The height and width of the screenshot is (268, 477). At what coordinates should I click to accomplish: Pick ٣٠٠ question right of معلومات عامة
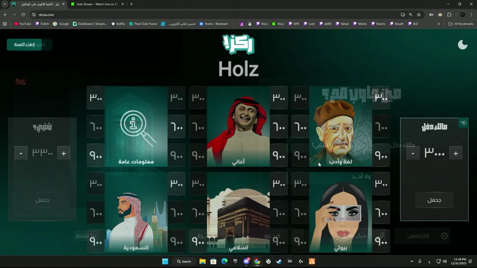177,98
